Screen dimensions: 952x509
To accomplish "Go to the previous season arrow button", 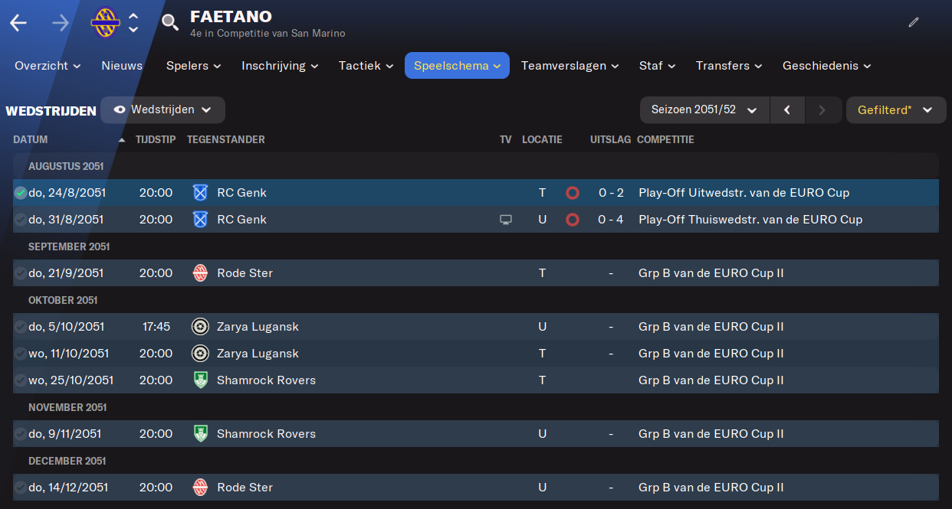I will [787, 110].
